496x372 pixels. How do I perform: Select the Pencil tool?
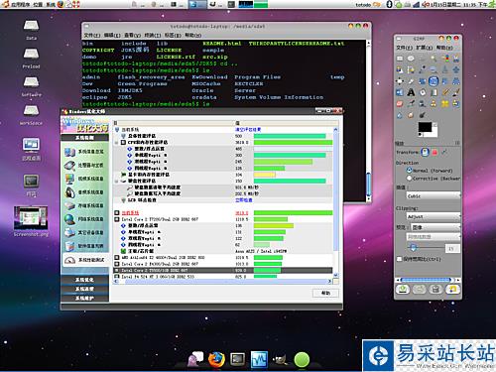pyautogui.click(x=445, y=92)
